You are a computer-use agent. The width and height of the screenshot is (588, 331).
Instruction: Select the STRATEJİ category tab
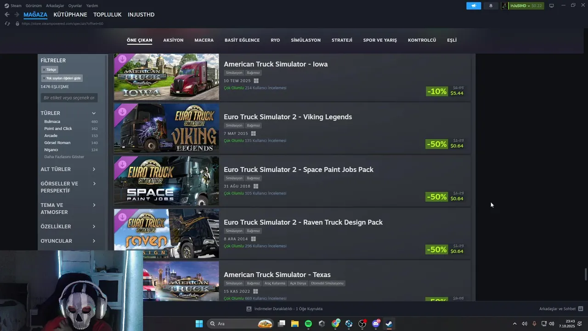pos(342,40)
